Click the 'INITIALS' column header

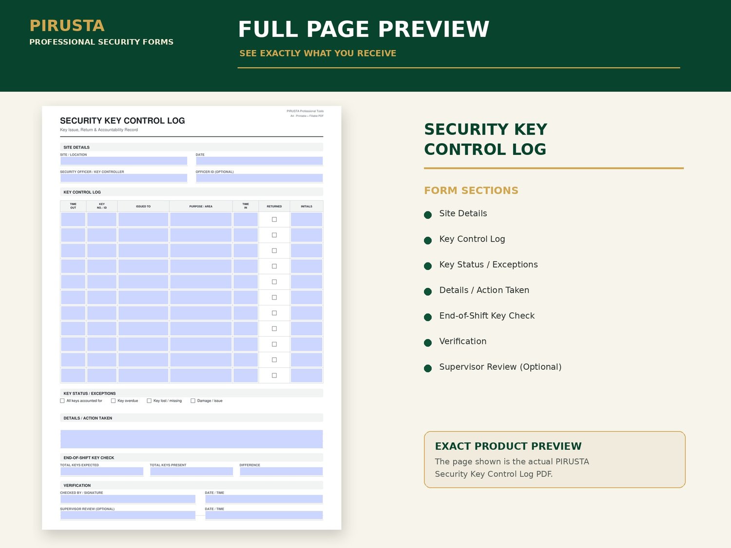[x=307, y=207]
